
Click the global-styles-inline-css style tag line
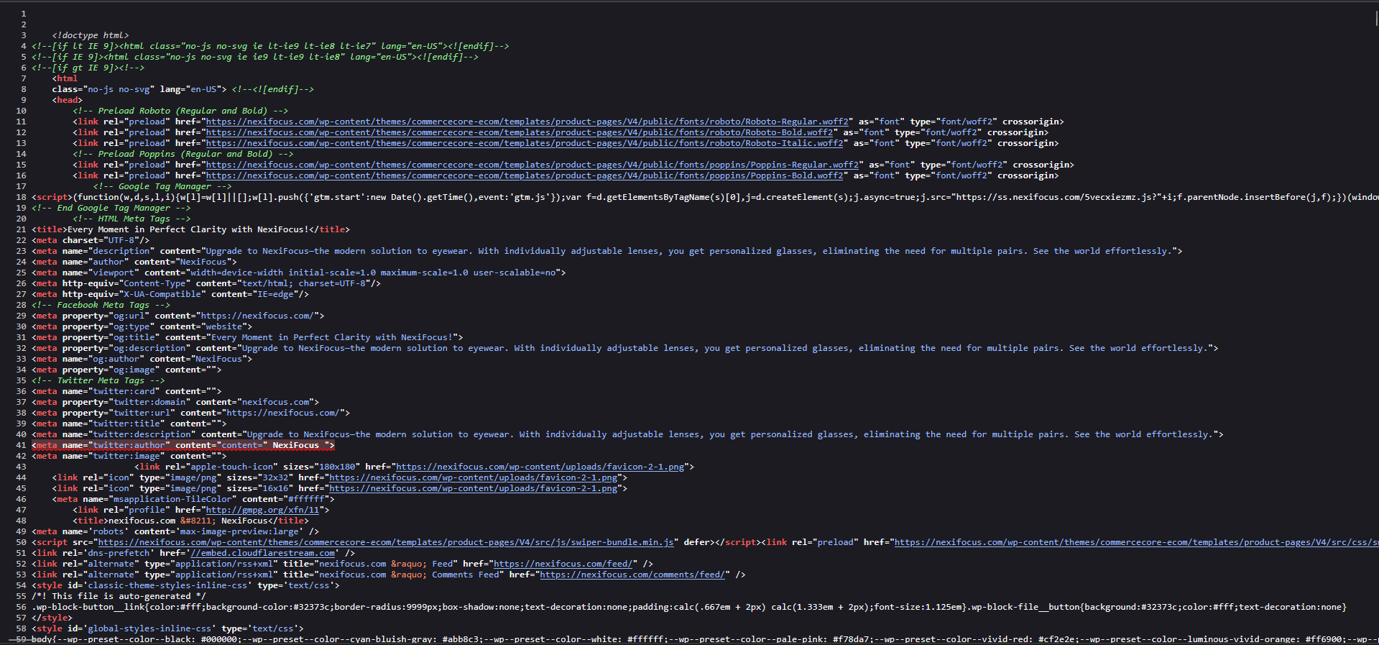pos(167,628)
